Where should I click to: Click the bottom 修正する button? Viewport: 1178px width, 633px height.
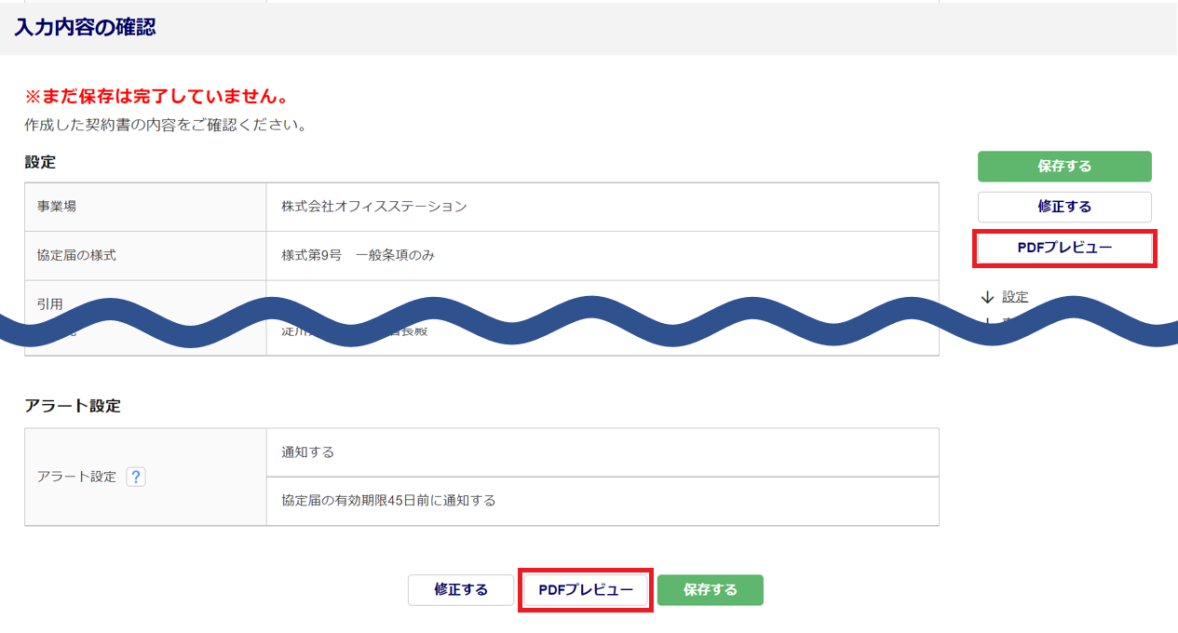(x=461, y=590)
